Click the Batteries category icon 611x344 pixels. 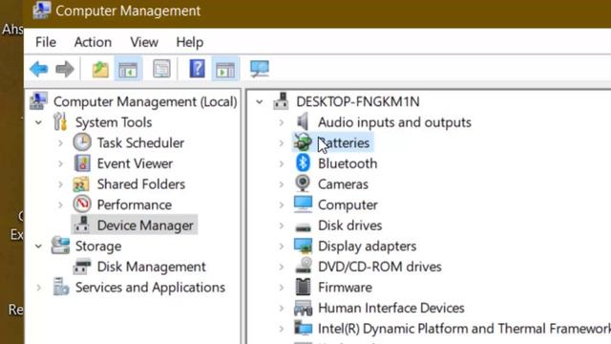[x=303, y=142]
